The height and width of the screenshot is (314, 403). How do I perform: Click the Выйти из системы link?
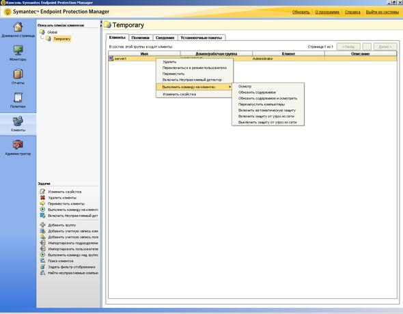pos(383,12)
